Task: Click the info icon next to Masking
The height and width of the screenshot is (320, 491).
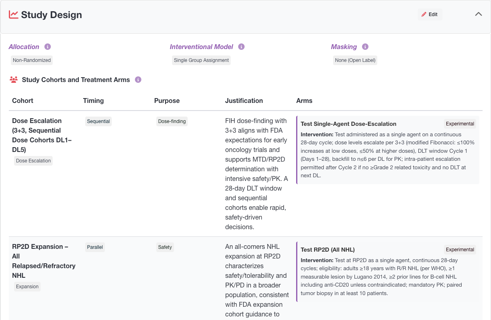Action: pyautogui.click(x=365, y=47)
